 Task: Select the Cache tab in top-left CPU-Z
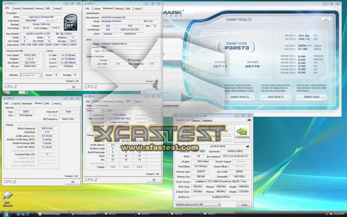(17, 8)
